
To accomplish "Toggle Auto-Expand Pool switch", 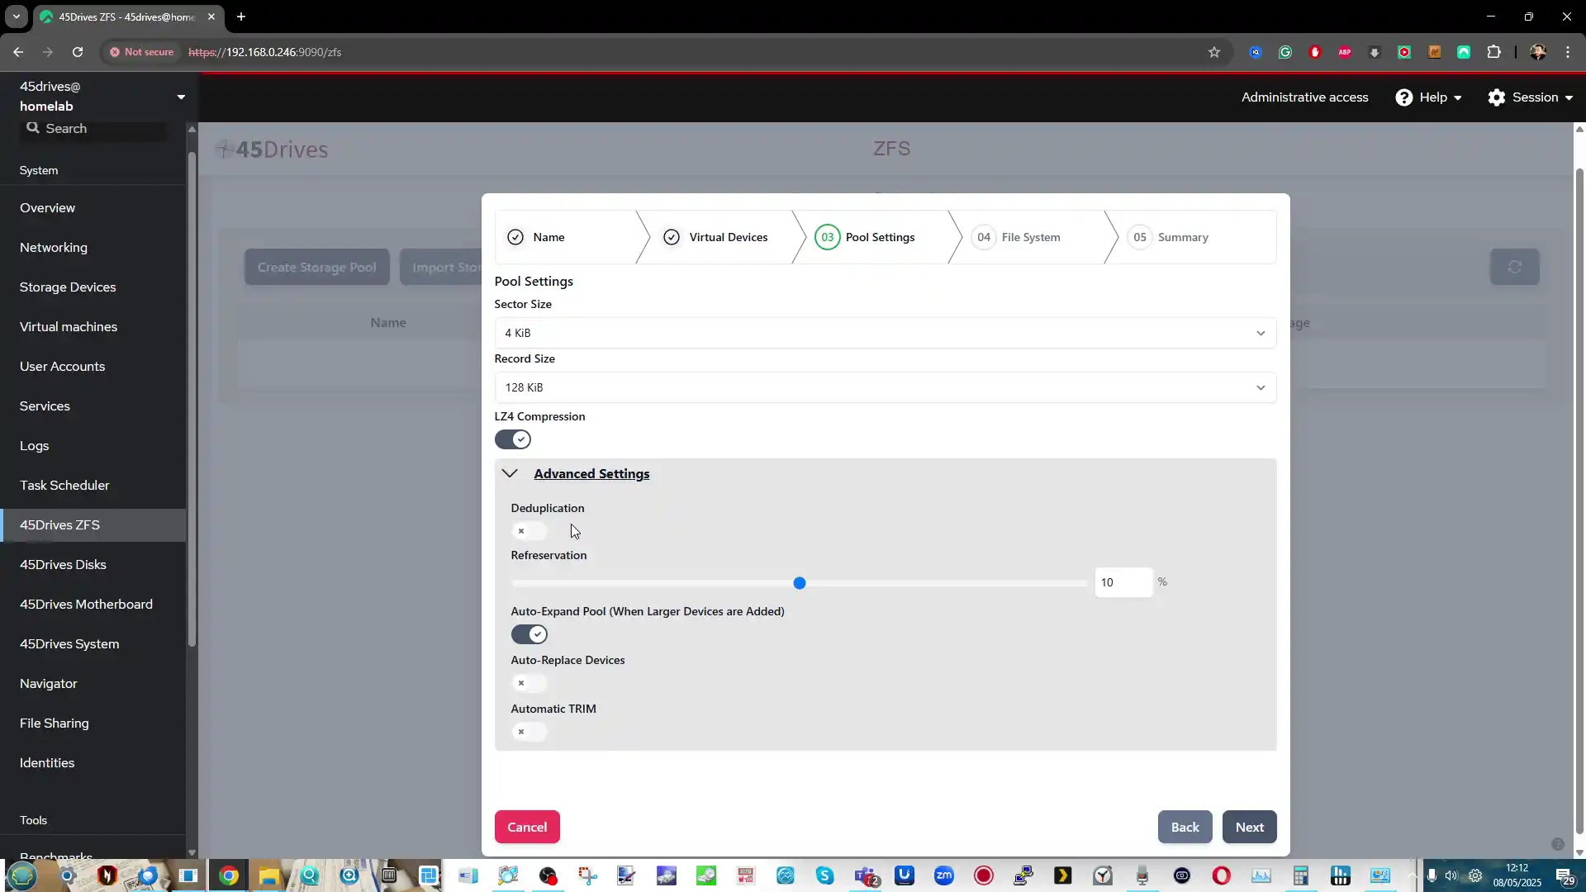I will (529, 634).
